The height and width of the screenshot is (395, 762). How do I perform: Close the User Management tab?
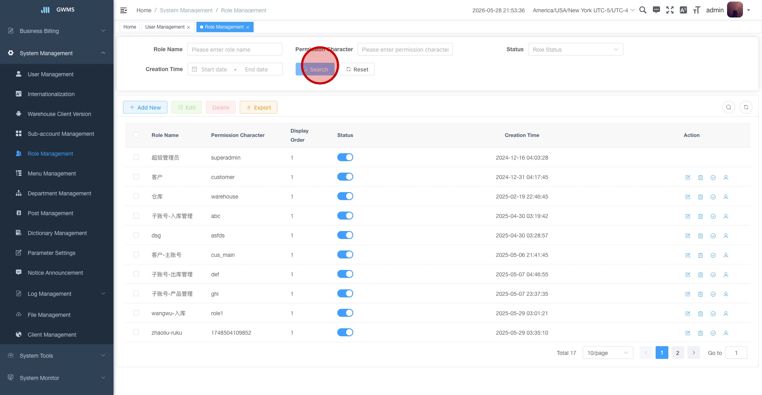pos(189,27)
